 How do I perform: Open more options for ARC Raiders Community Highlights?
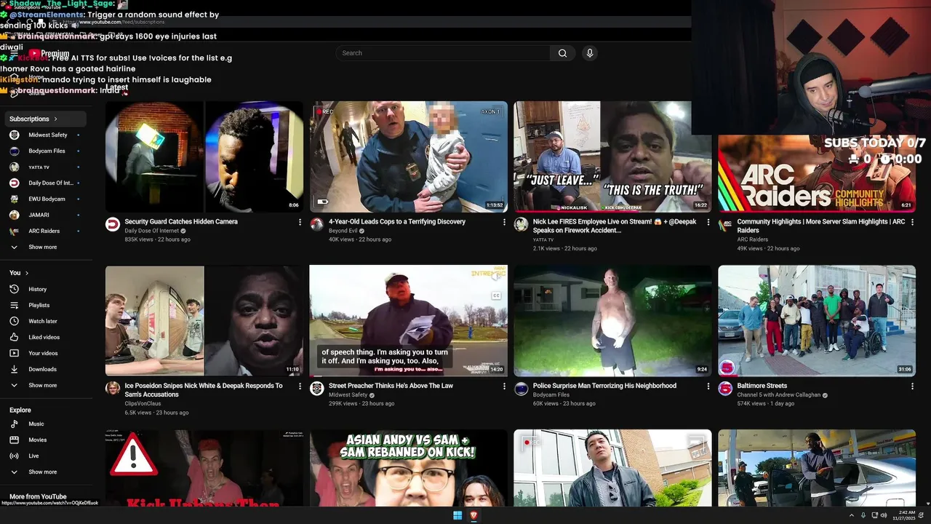[x=912, y=222]
